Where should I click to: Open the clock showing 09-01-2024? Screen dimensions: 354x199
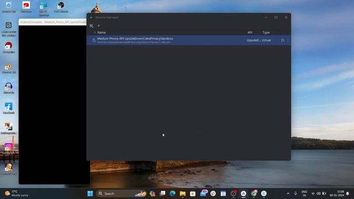(337, 193)
